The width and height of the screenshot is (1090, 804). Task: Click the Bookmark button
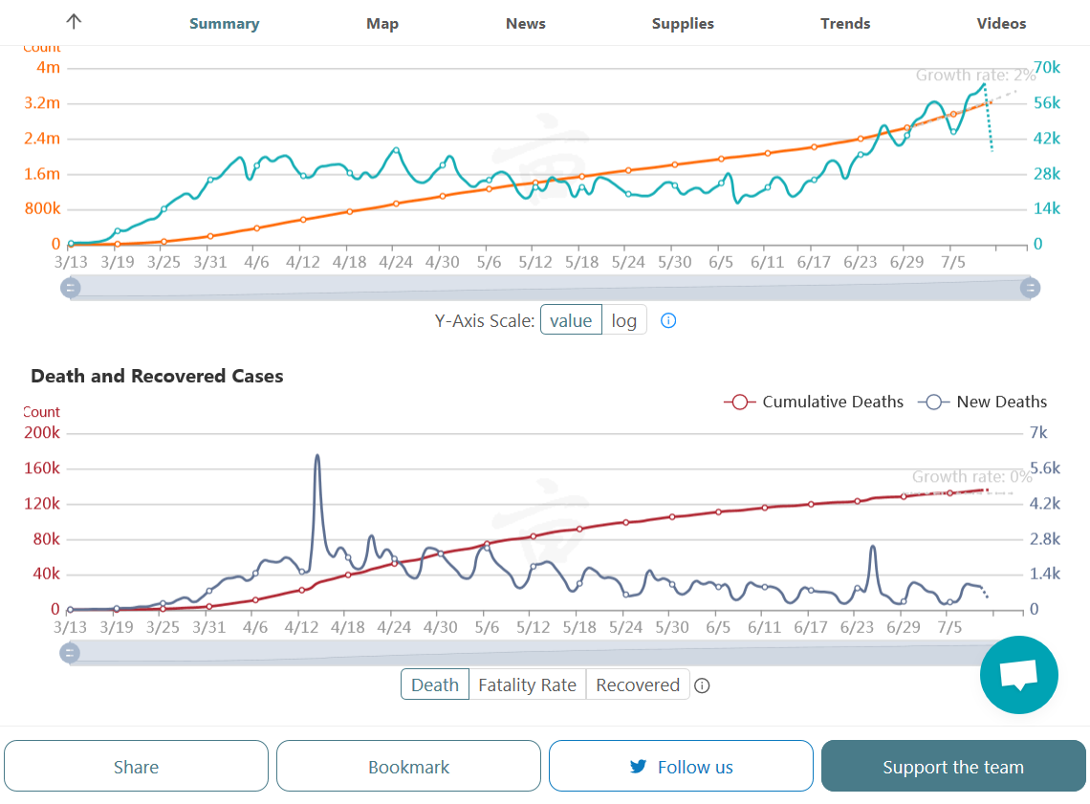click(408, 767)
